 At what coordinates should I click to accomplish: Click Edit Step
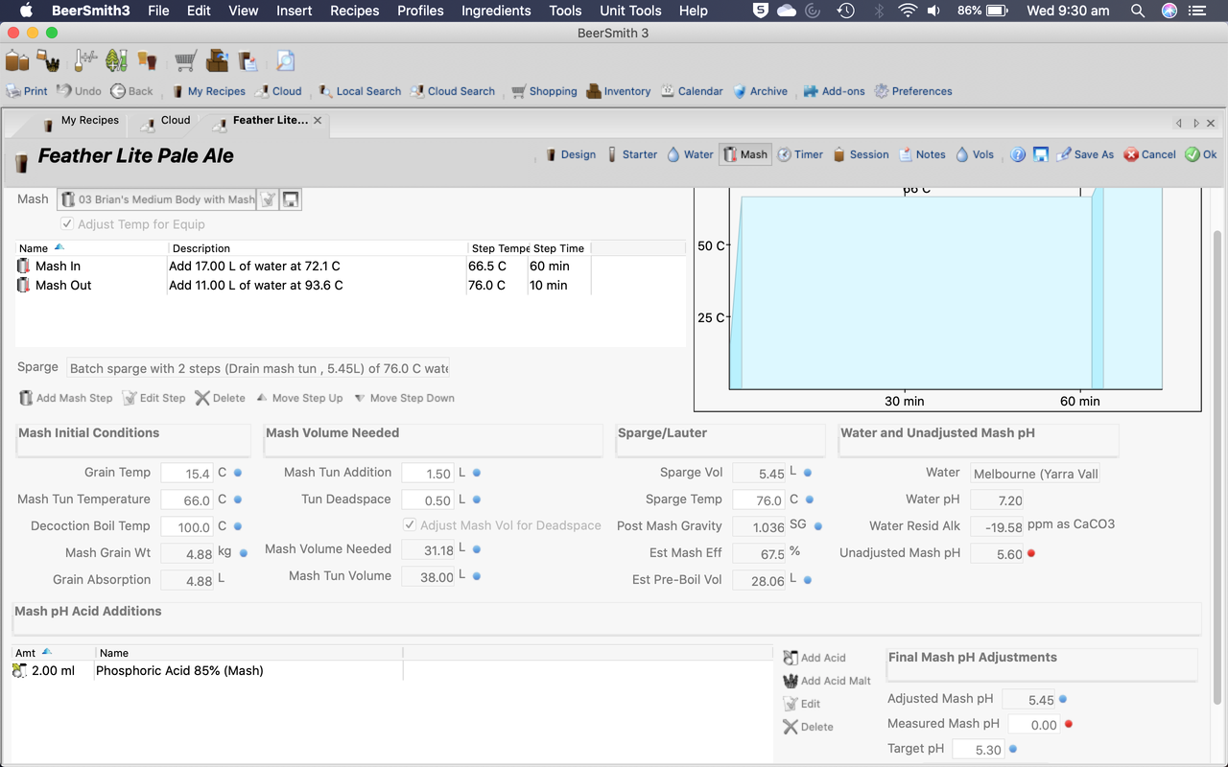tap(153, 398)
